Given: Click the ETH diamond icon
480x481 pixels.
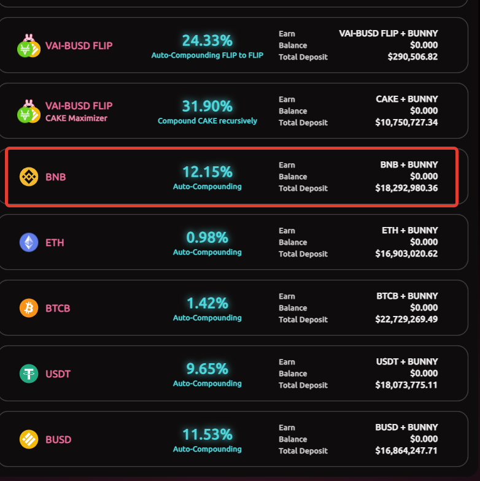Looking at the screenshot, I should (29, 242).
